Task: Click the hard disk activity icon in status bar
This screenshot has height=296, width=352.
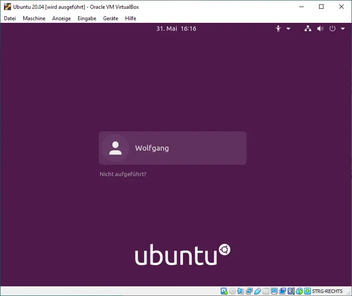Action: click(x=223, y=291)
